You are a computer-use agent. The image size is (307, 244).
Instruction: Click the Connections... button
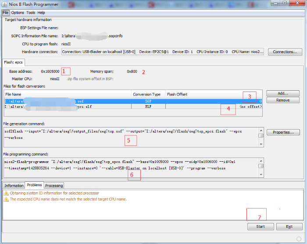[x=285, y=52]
